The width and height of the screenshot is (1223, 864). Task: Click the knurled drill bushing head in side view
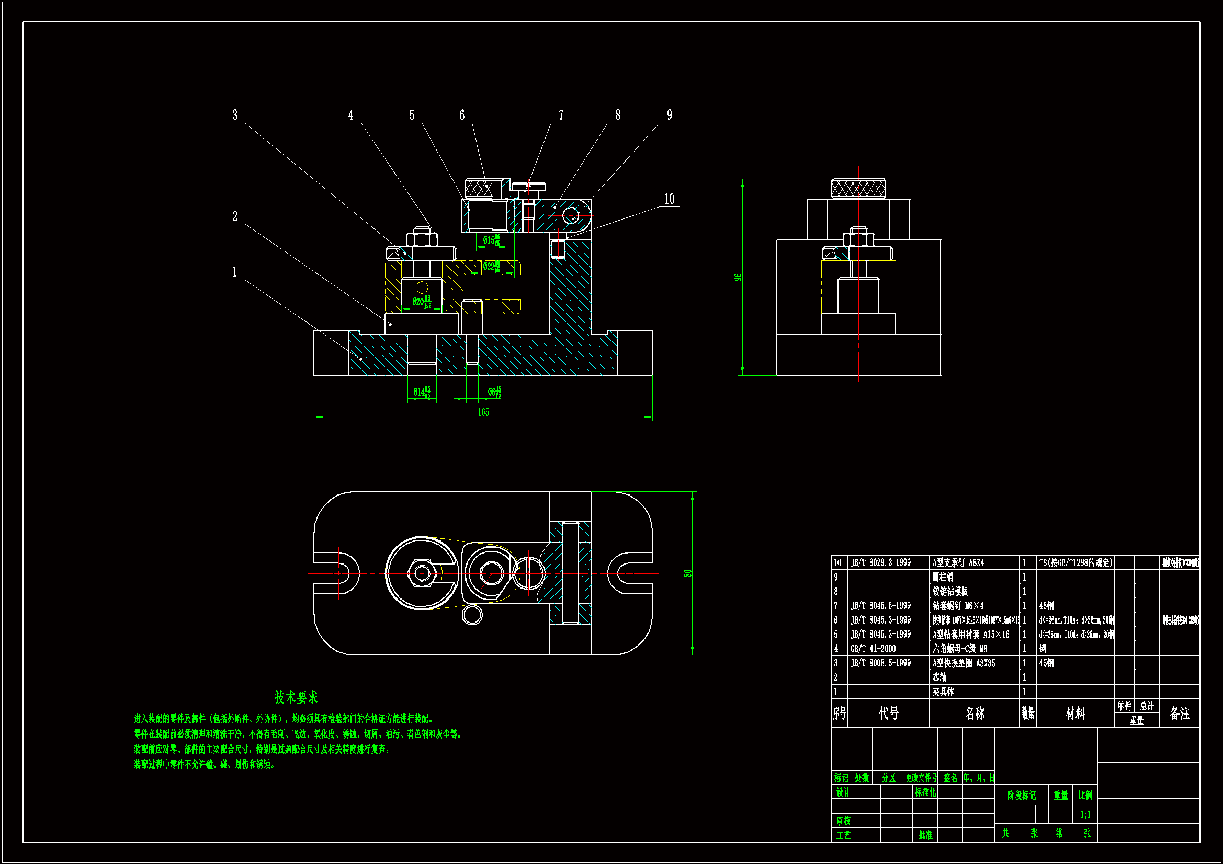(858, 188)
